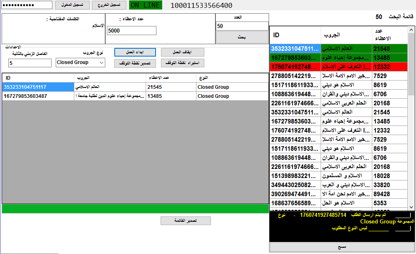The height and width of the screenshot is (254, 416).
Task: Export the list with تصدير القائمة
Action: point(185,221)
